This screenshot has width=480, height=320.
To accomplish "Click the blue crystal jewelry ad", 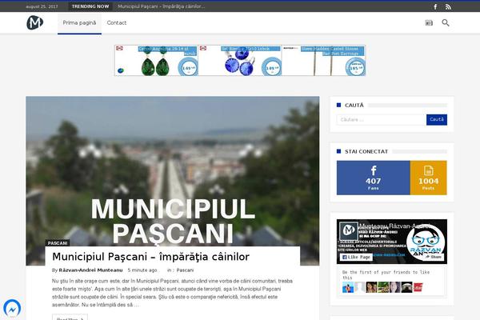I will 240,61.
